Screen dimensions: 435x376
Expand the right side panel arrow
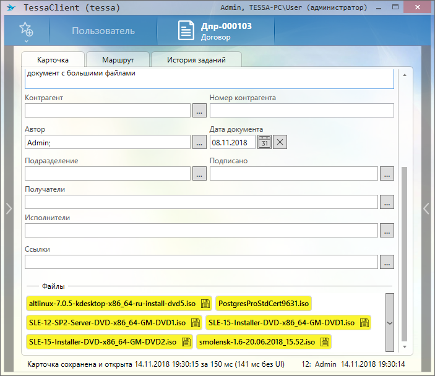pos(426,209)
